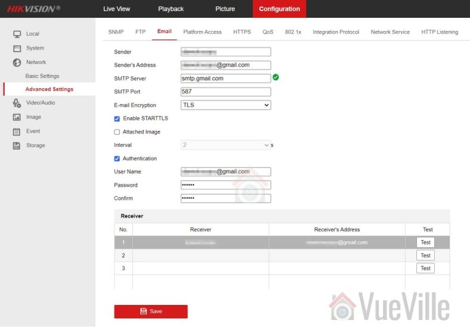Image resolution: width=470 pixels, height=327 pixels.
Task: Click row number 3 in receiver table
Action: [123, 268]
